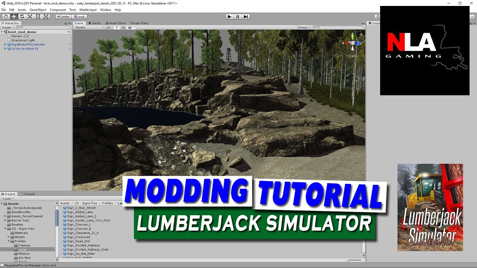
Task: Expand RigidBodyFPSController in Hierarchy
Action: [x=5, y=44]
